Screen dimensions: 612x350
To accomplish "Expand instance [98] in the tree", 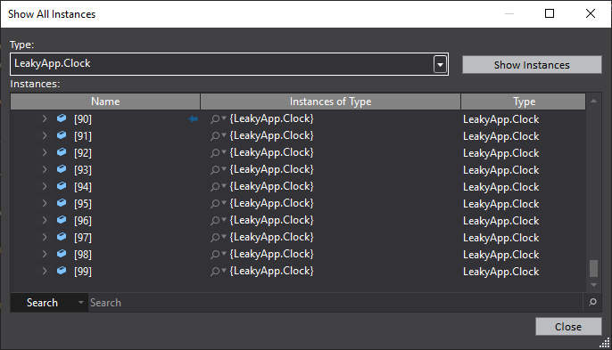I will pyautogui.click(x=45, y=254).
